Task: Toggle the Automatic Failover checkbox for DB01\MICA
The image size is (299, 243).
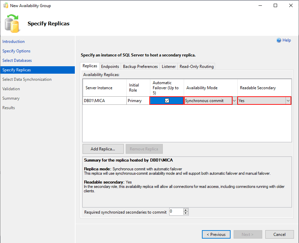Action: (167, 100)
